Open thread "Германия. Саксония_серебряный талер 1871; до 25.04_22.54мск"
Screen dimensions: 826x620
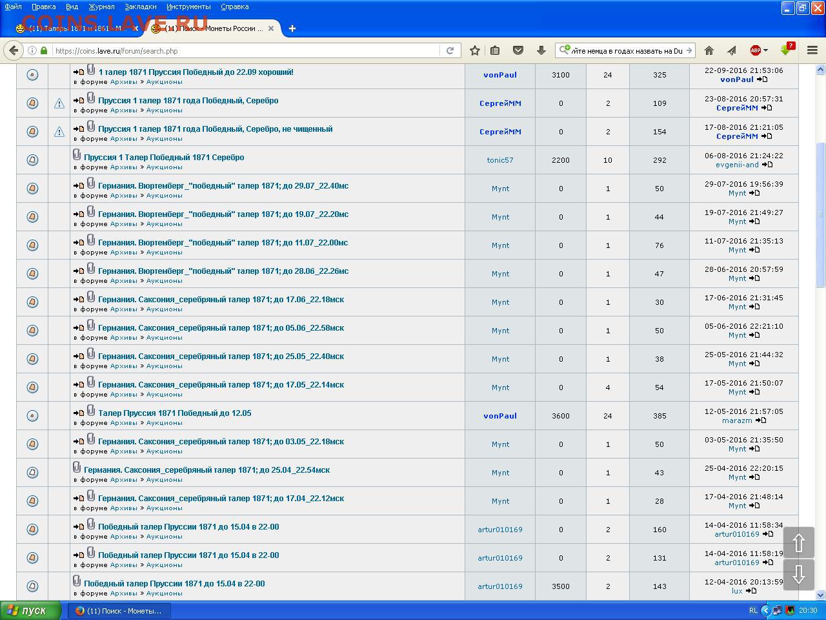[206, 470]
